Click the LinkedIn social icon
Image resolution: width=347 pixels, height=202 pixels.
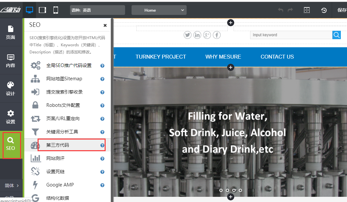point(197,35)
